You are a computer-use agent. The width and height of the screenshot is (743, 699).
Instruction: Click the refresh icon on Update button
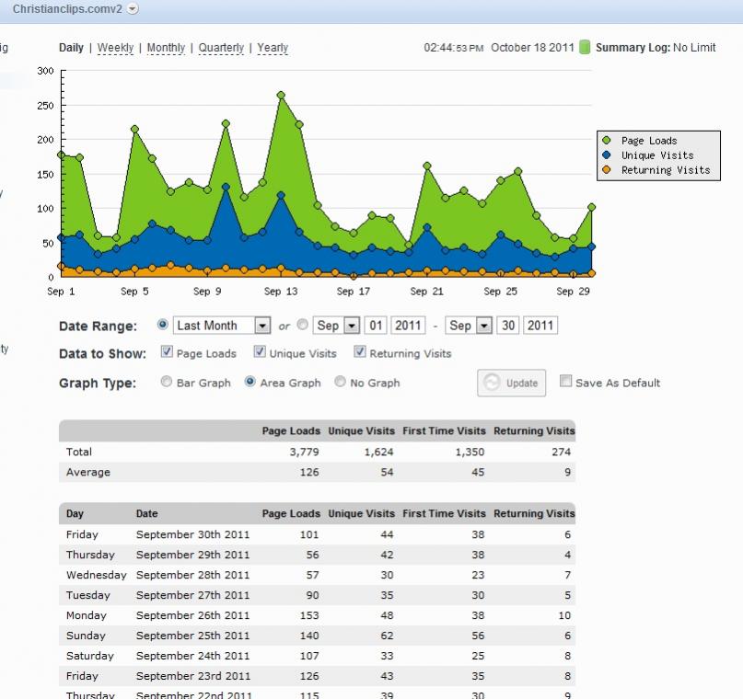pos(492,383)
